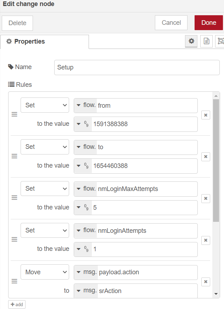Remove the flow.from rule

[x=206, y=115]
